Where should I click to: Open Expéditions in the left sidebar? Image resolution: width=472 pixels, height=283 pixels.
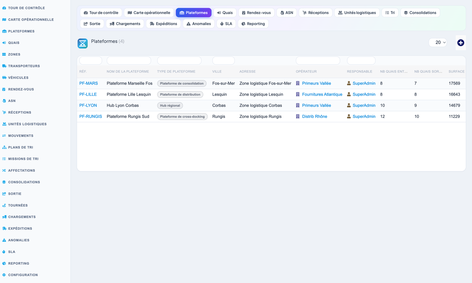coord(20,228)
